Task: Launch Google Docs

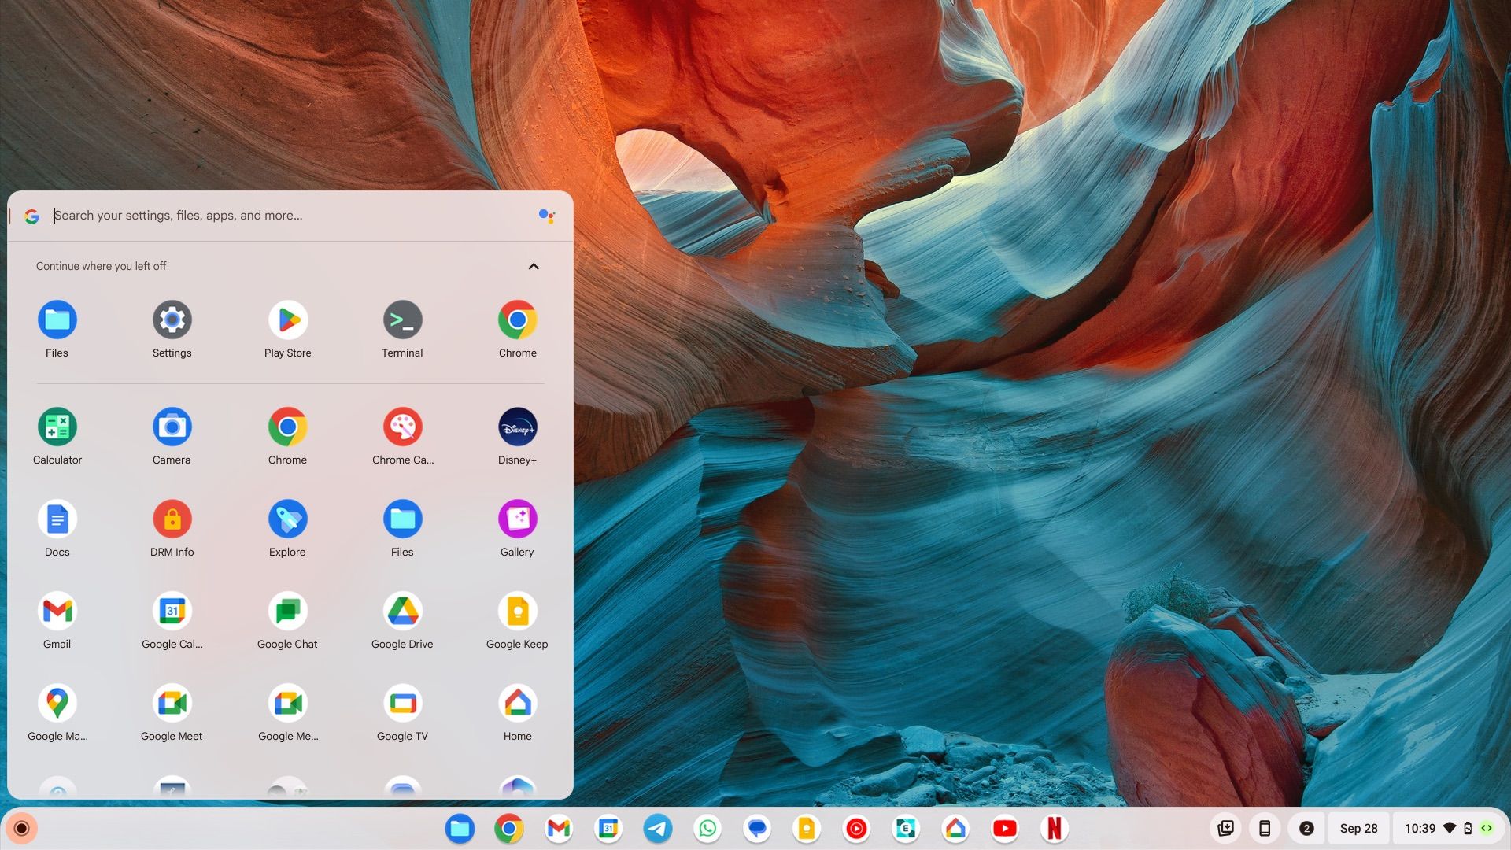Action: tap(57, 519)
